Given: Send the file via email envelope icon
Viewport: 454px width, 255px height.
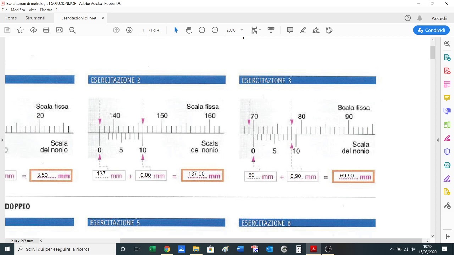Looking at the screenshot, I should [x=59, y=30].
